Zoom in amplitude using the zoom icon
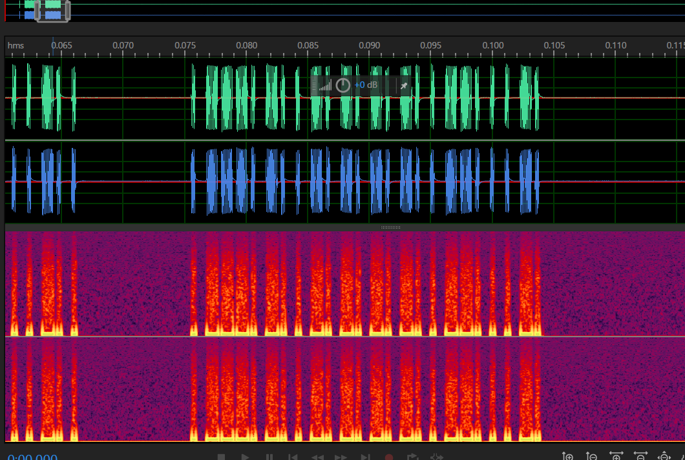Image resolution: width=685 pixels, height=460 pixels. click(568, 457)
